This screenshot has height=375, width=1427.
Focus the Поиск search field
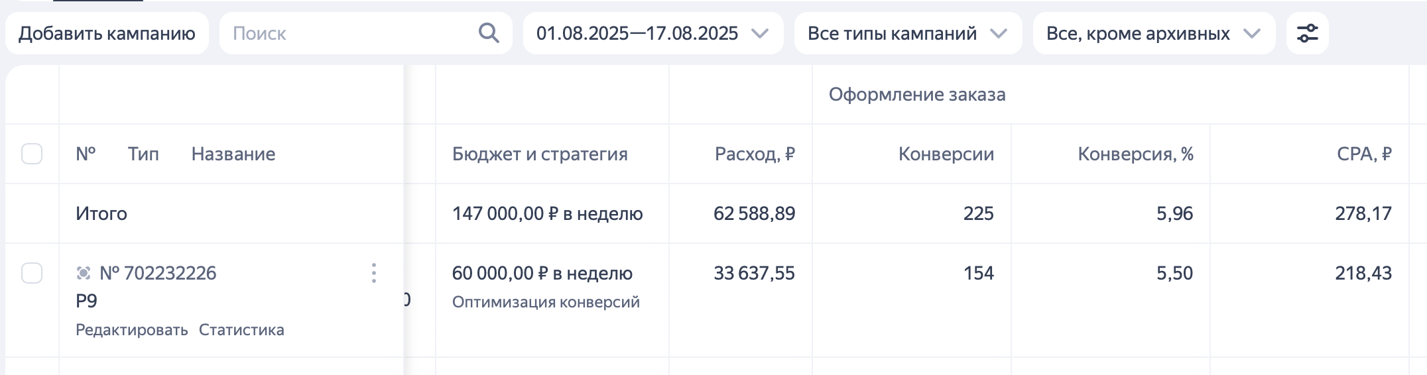click(x=351, y=33)
